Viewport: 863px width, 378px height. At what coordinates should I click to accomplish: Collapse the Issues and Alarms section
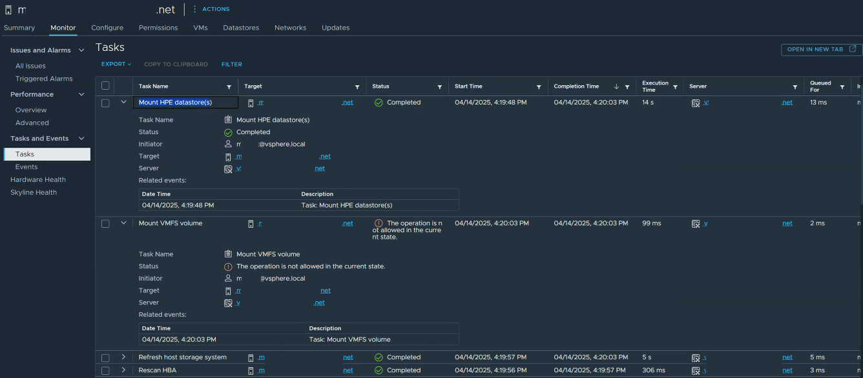81,50
